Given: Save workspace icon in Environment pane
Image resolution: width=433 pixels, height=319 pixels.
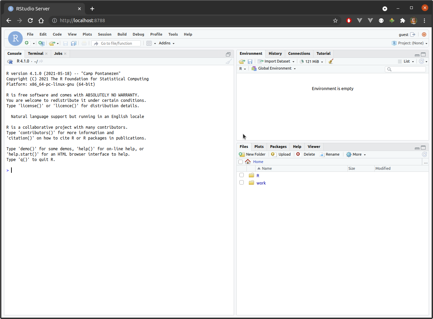Looking at the screenshot, I should (250, 61).
